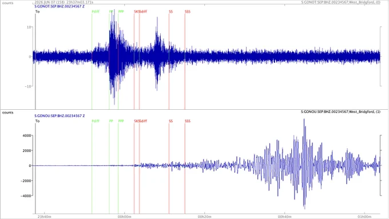This screenshot has width=389, height=219.
Task: Click the SS phase label on the GONOT trace
Action: [170, 11]
